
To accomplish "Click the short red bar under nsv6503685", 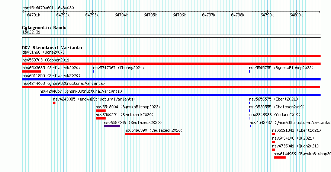I will 32,71.
